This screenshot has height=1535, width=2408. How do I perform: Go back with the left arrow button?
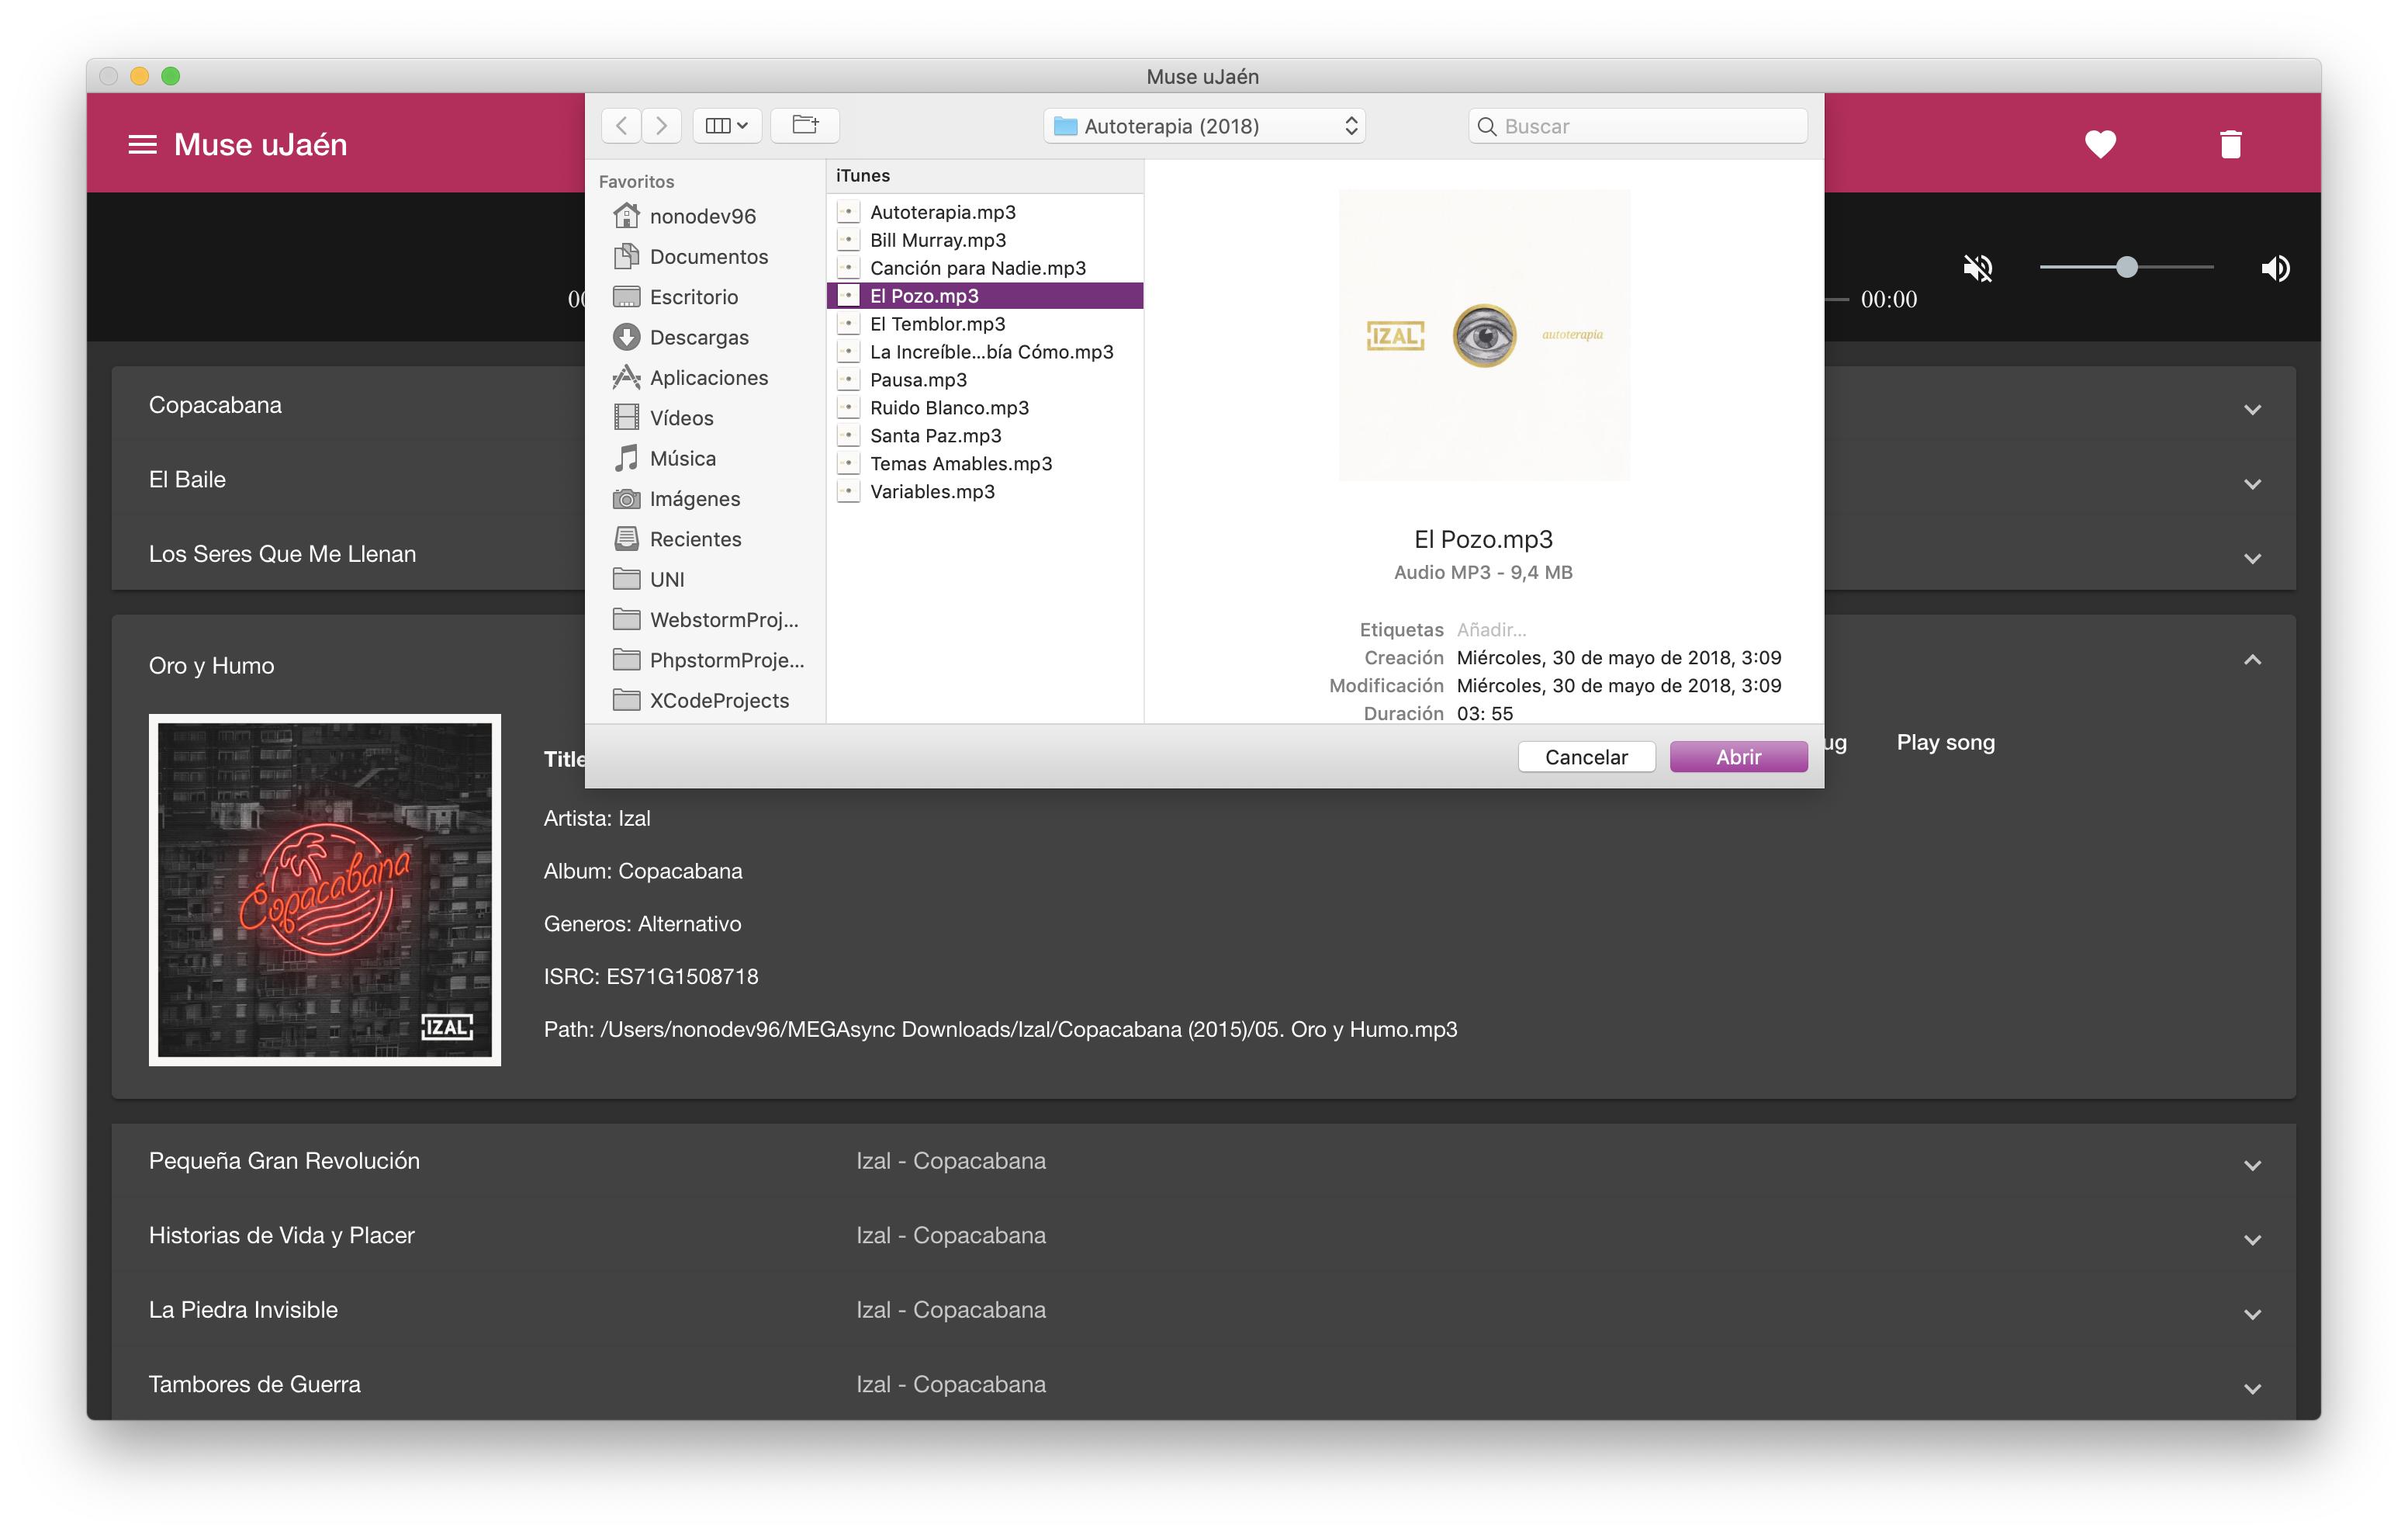(621, 125)
